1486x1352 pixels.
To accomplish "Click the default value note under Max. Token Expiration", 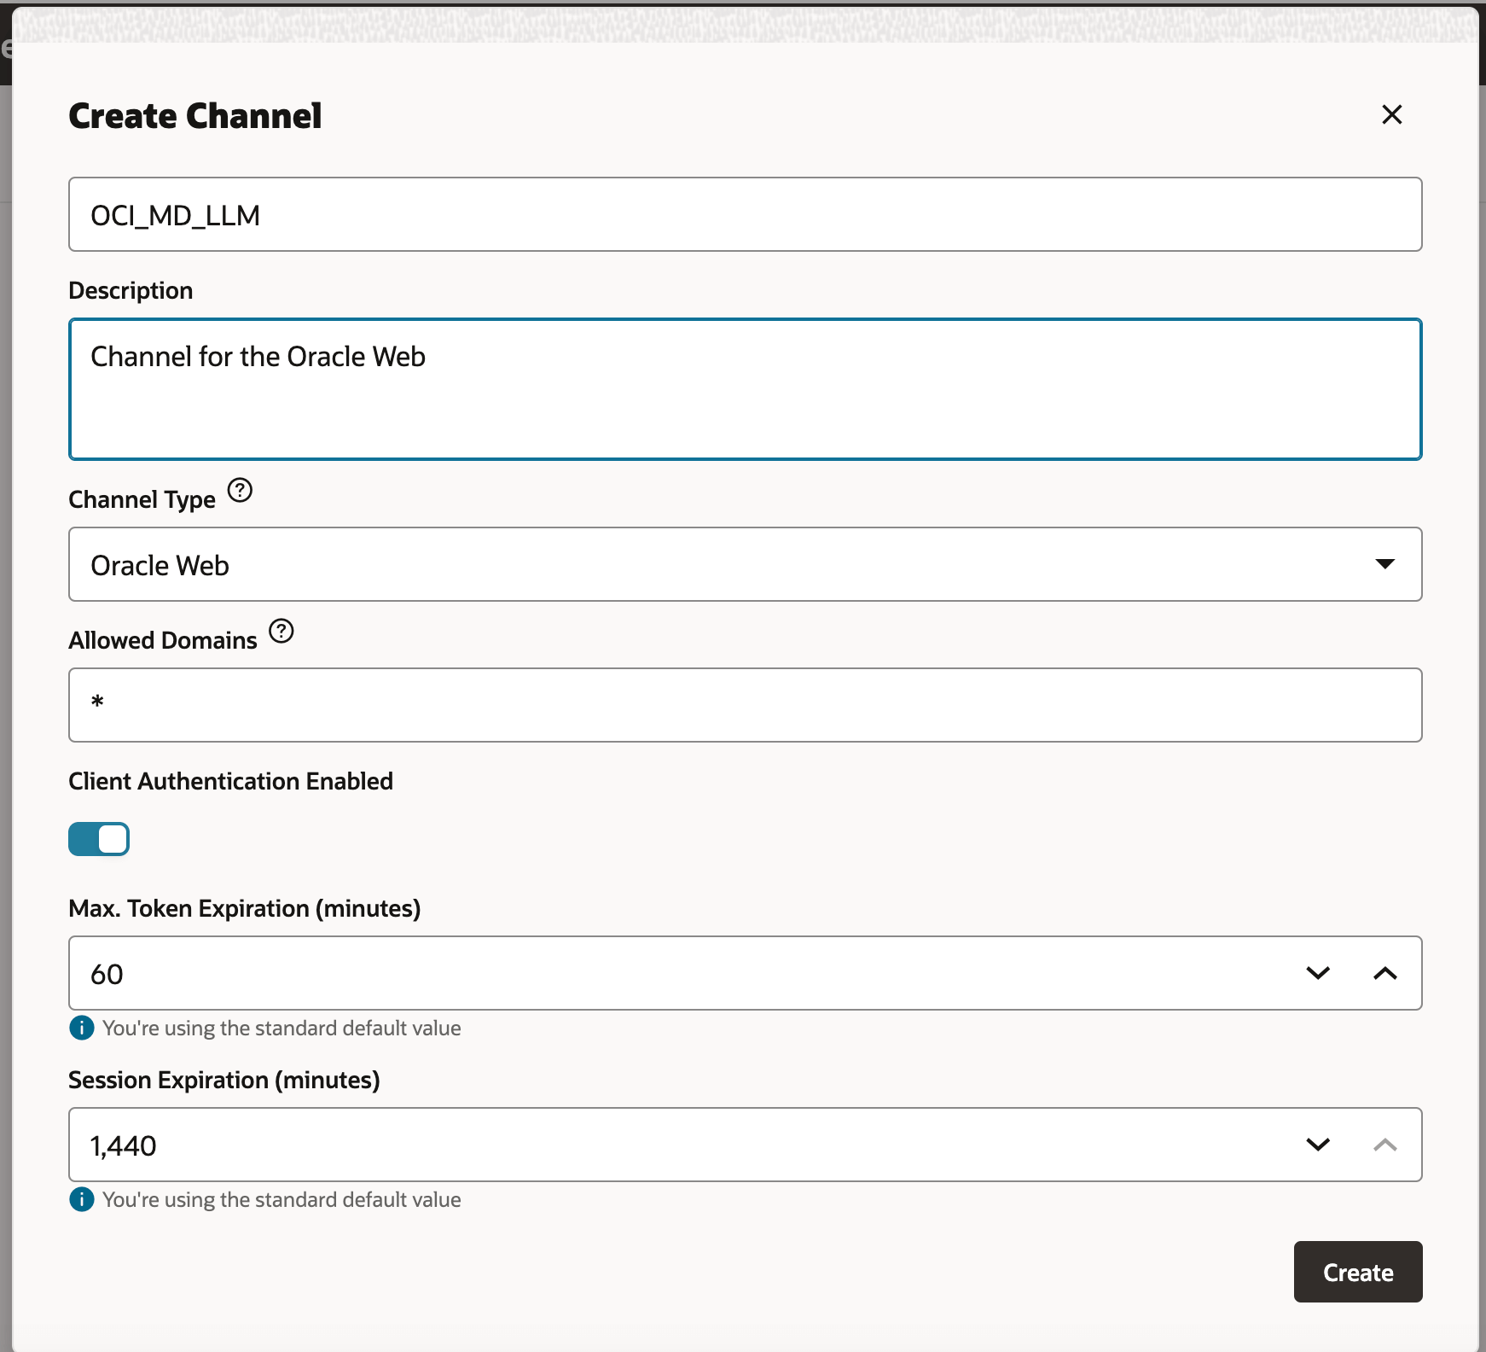I will click(282, 1028).
